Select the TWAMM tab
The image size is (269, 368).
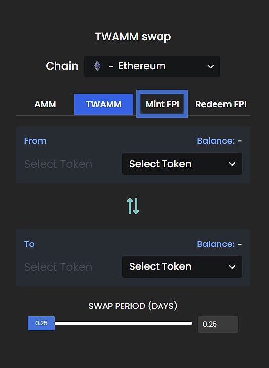pyautogui.click(x=104, y=104)
